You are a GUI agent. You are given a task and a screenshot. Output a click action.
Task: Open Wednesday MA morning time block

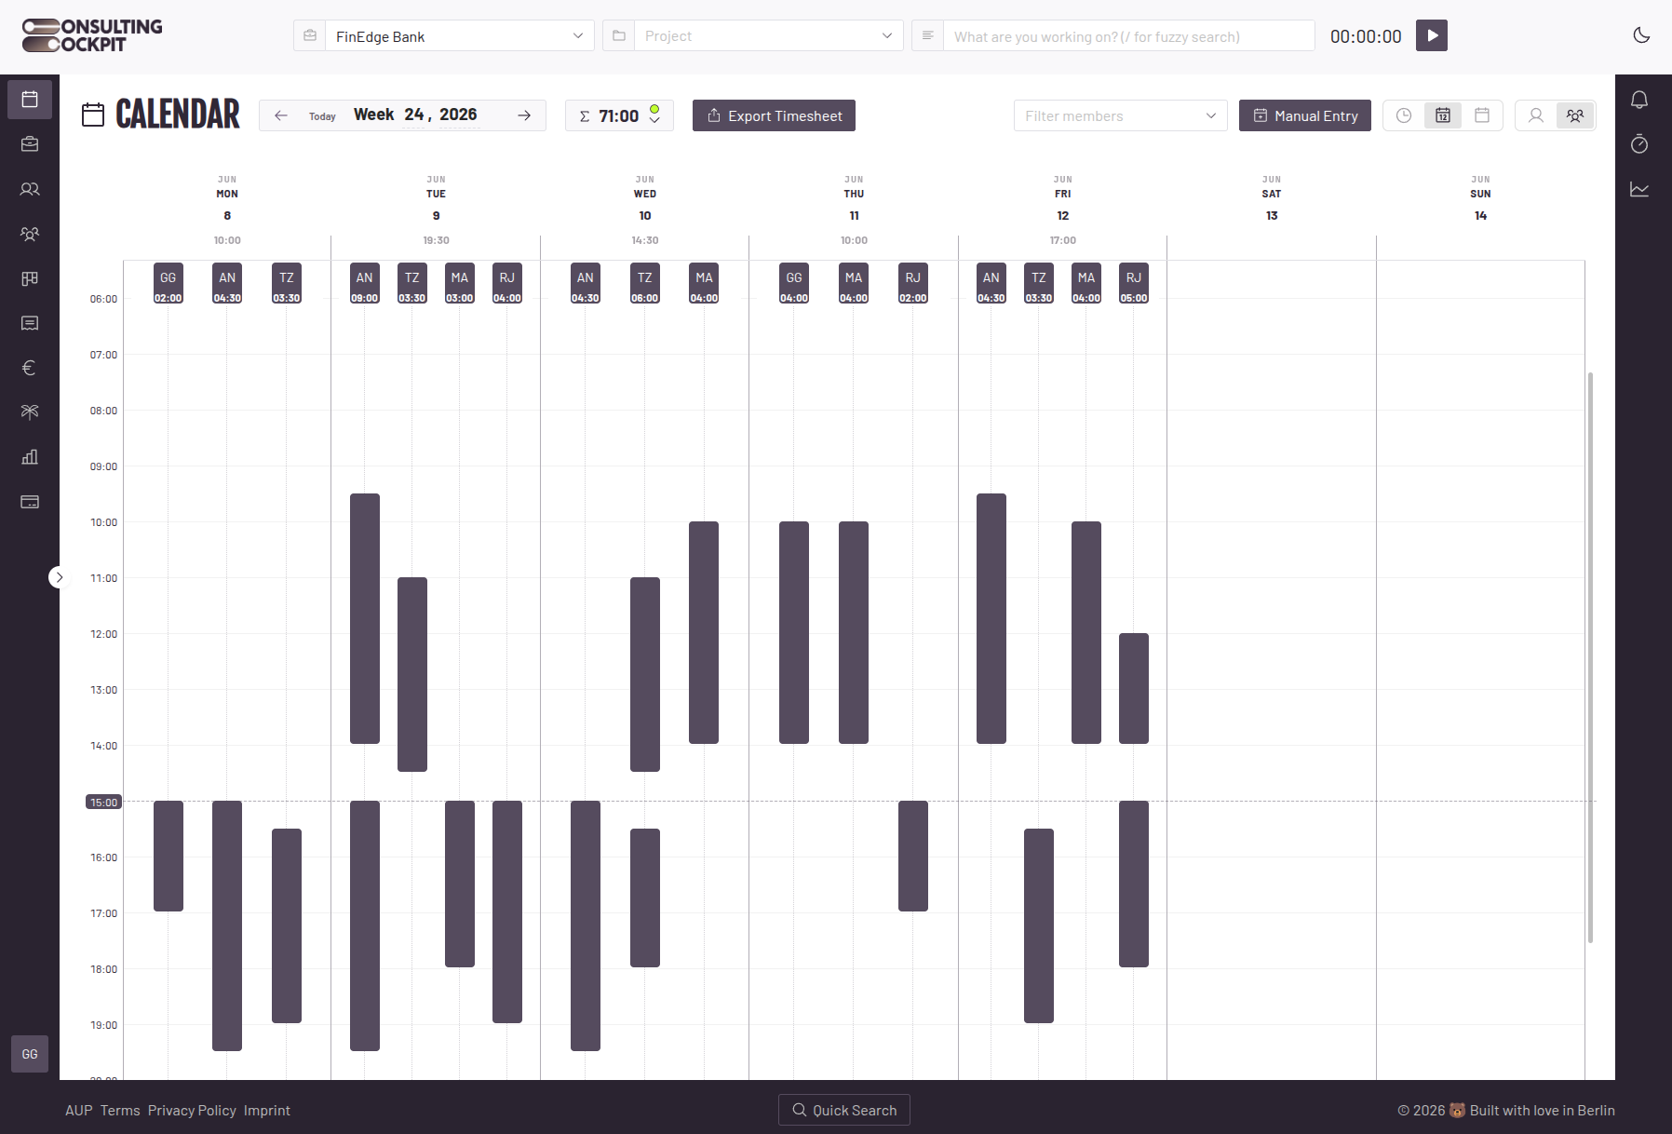pyautogui.click(x=704, y=632)
